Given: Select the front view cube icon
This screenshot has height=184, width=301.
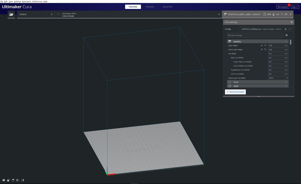Looking at the screenshot, I should (x=9, y=180).
